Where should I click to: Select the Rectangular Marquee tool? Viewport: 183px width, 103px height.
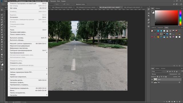click(x=2, y=12)
